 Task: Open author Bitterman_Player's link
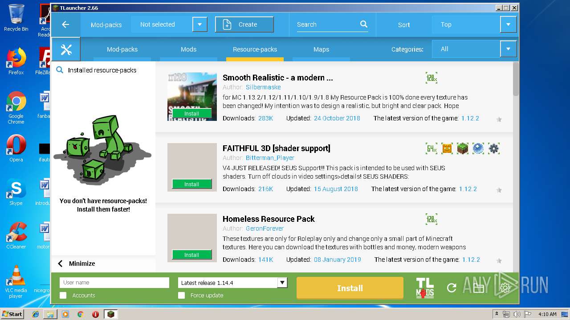tap(270, 158)
